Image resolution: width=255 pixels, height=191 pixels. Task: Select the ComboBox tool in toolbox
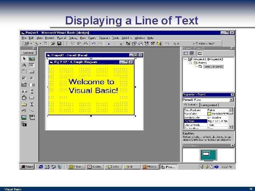point(24,85)
